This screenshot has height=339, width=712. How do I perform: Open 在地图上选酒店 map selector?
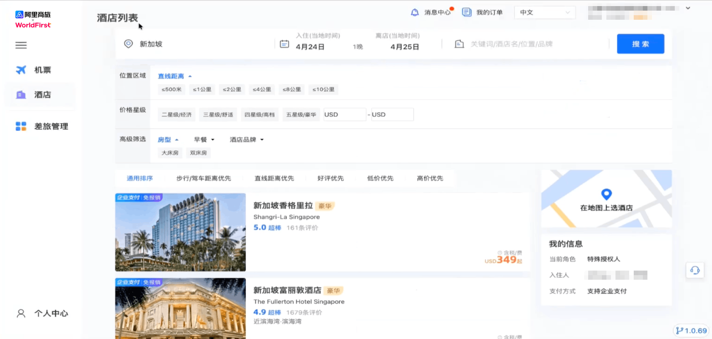tap(606, 199)
